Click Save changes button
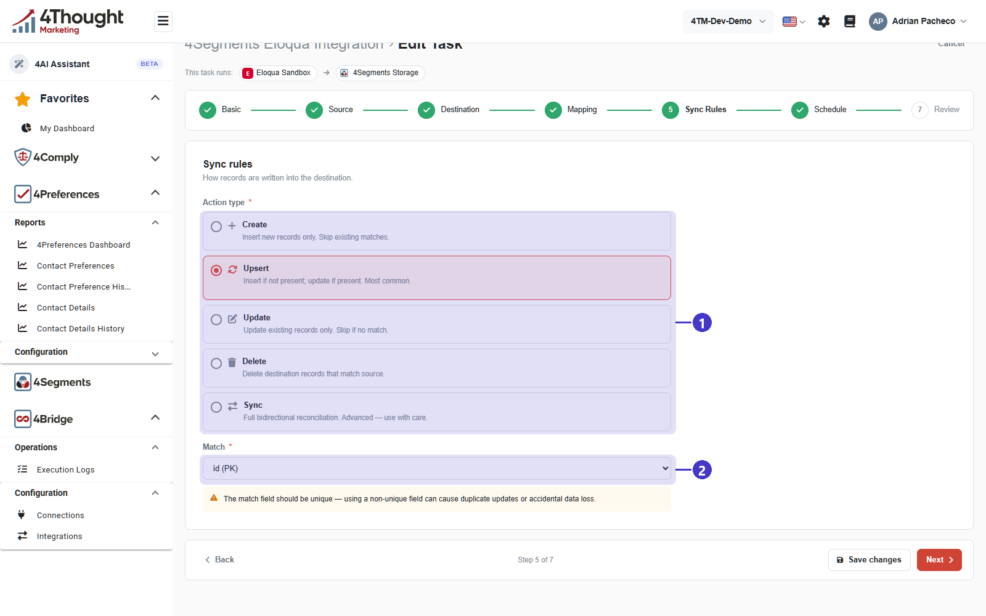 (869, 560)
